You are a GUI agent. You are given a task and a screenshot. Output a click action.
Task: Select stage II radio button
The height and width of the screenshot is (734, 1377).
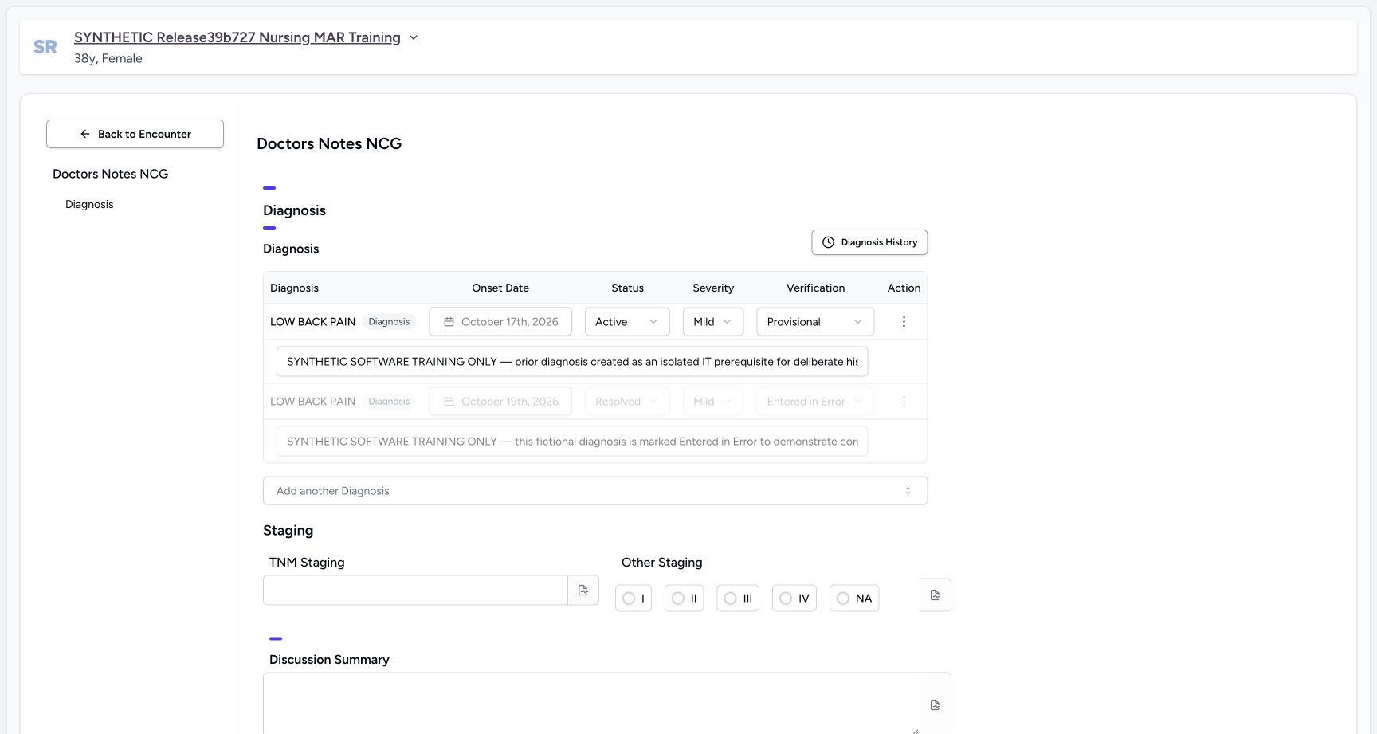pyautogui.click(x=678, y=599)
